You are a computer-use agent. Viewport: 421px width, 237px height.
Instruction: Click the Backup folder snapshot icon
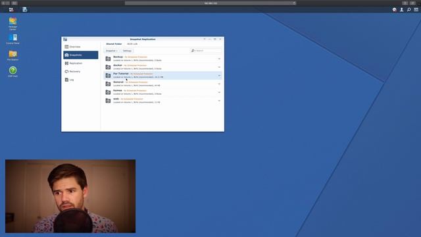tap(108, 59)
